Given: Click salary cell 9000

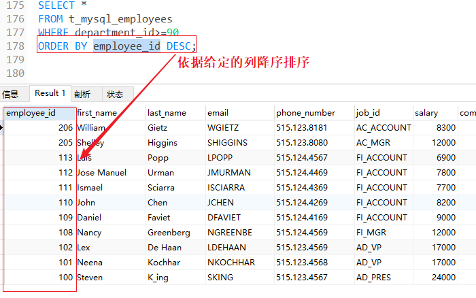Looking at the screenshot, I should pos(435,218).
